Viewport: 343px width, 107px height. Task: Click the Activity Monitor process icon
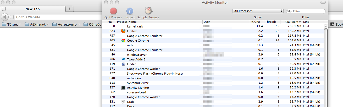[123, 88]
